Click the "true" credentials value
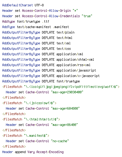 87,16
